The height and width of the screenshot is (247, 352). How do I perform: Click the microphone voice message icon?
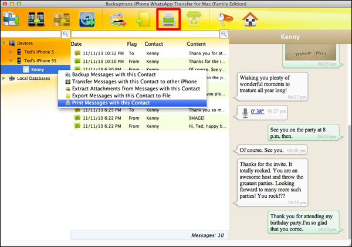click(245, 113)
